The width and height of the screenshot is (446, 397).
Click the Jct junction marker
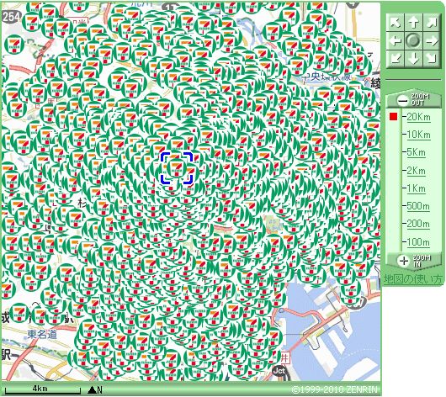279,371
